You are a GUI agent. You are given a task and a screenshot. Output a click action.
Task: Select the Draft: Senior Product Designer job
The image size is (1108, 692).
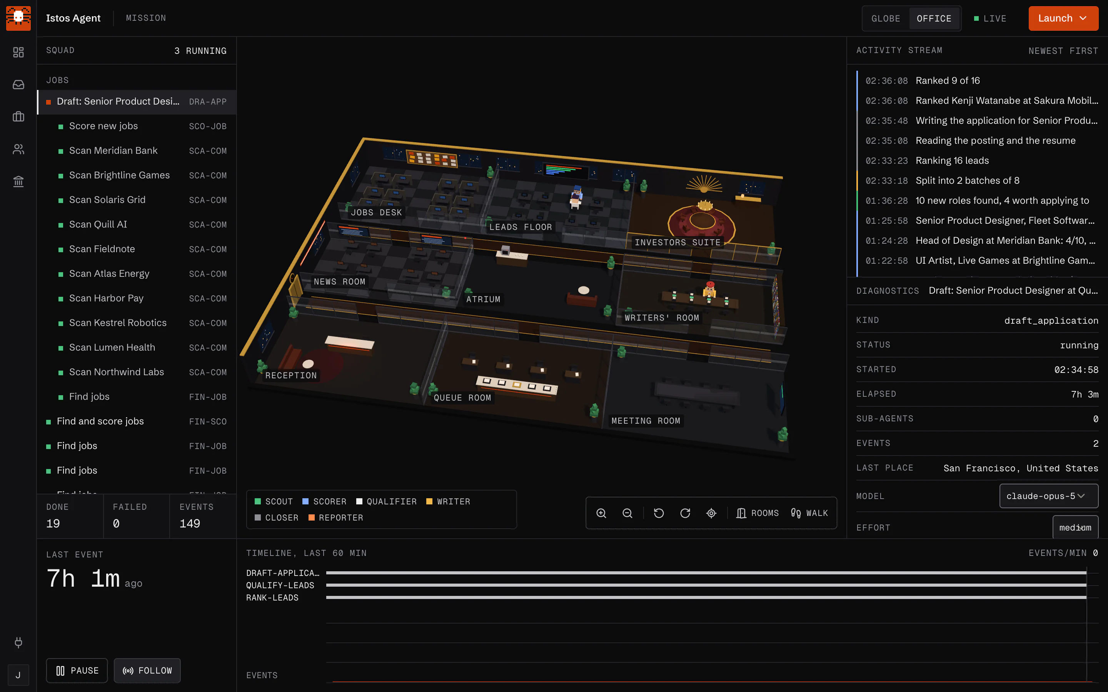(137, 101)
